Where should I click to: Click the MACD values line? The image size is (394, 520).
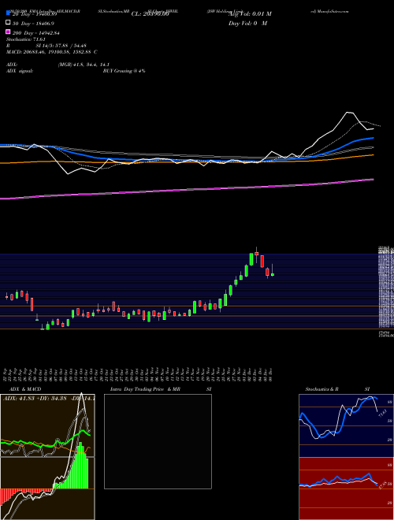pos(52,52)
